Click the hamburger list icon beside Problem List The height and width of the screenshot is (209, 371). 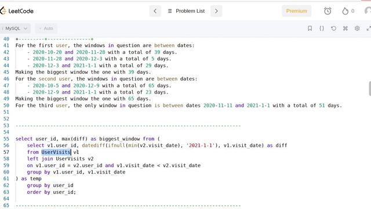tap(170, 11)
